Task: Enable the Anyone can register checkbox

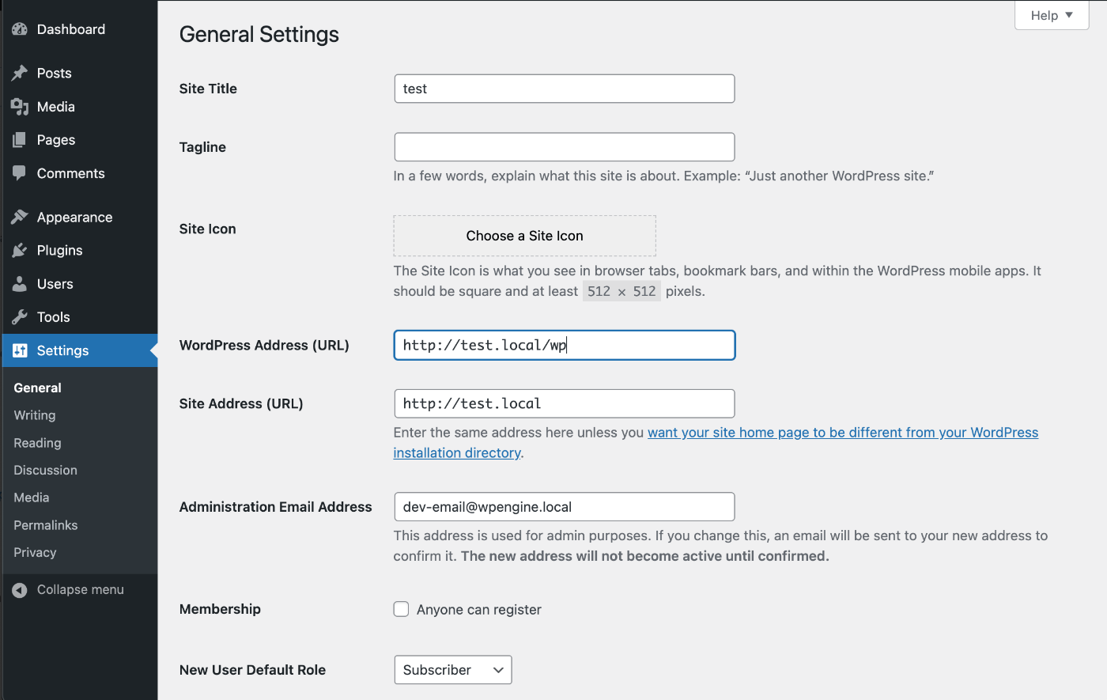Action: coord(402,609)
